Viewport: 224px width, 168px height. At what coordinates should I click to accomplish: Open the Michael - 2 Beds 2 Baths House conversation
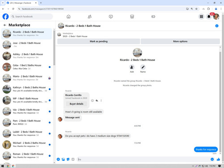pyautogui.click(x=26, y=145)
